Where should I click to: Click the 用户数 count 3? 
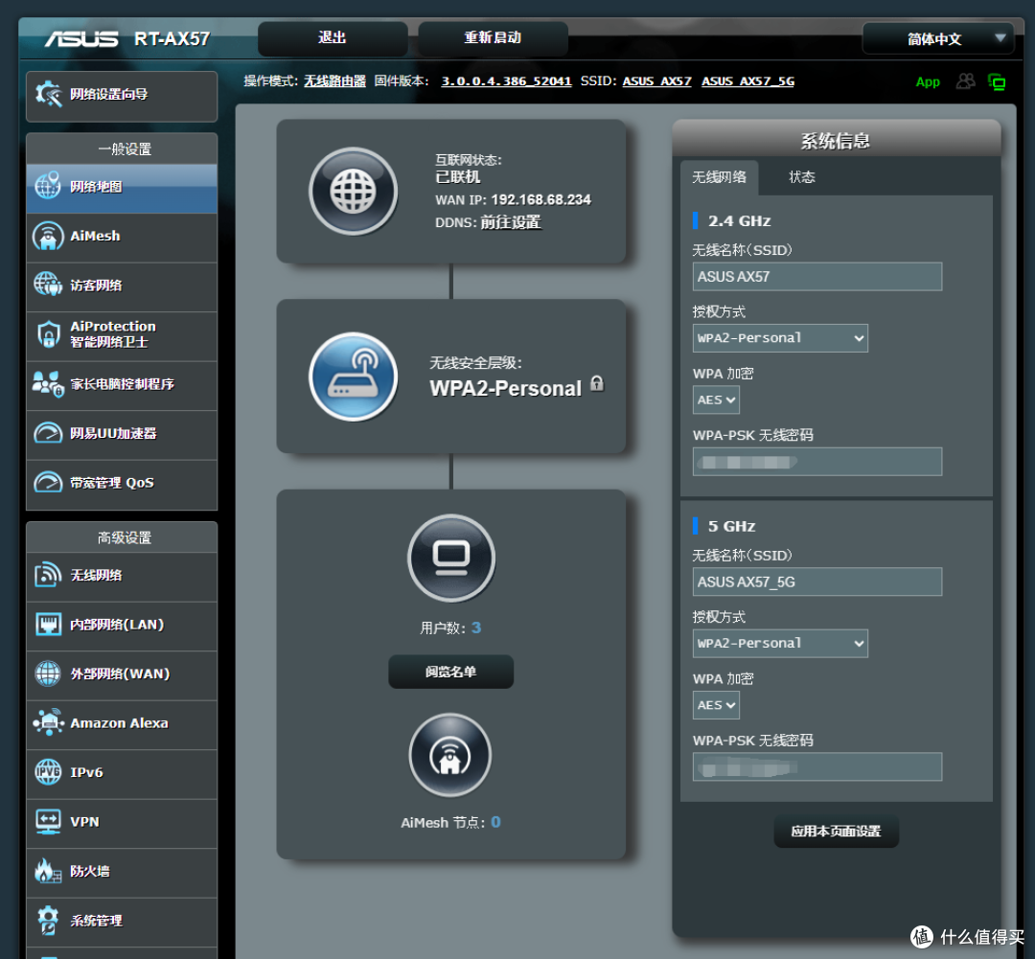(476, 628)
